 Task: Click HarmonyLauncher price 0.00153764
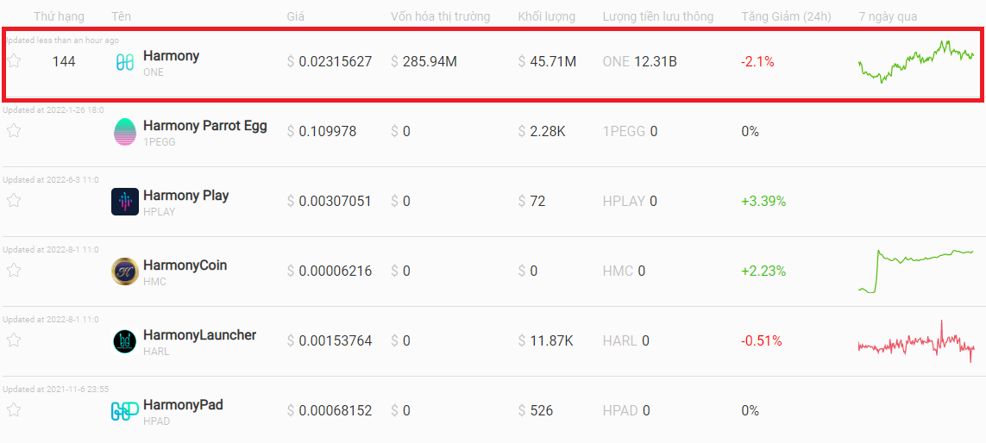330,340
